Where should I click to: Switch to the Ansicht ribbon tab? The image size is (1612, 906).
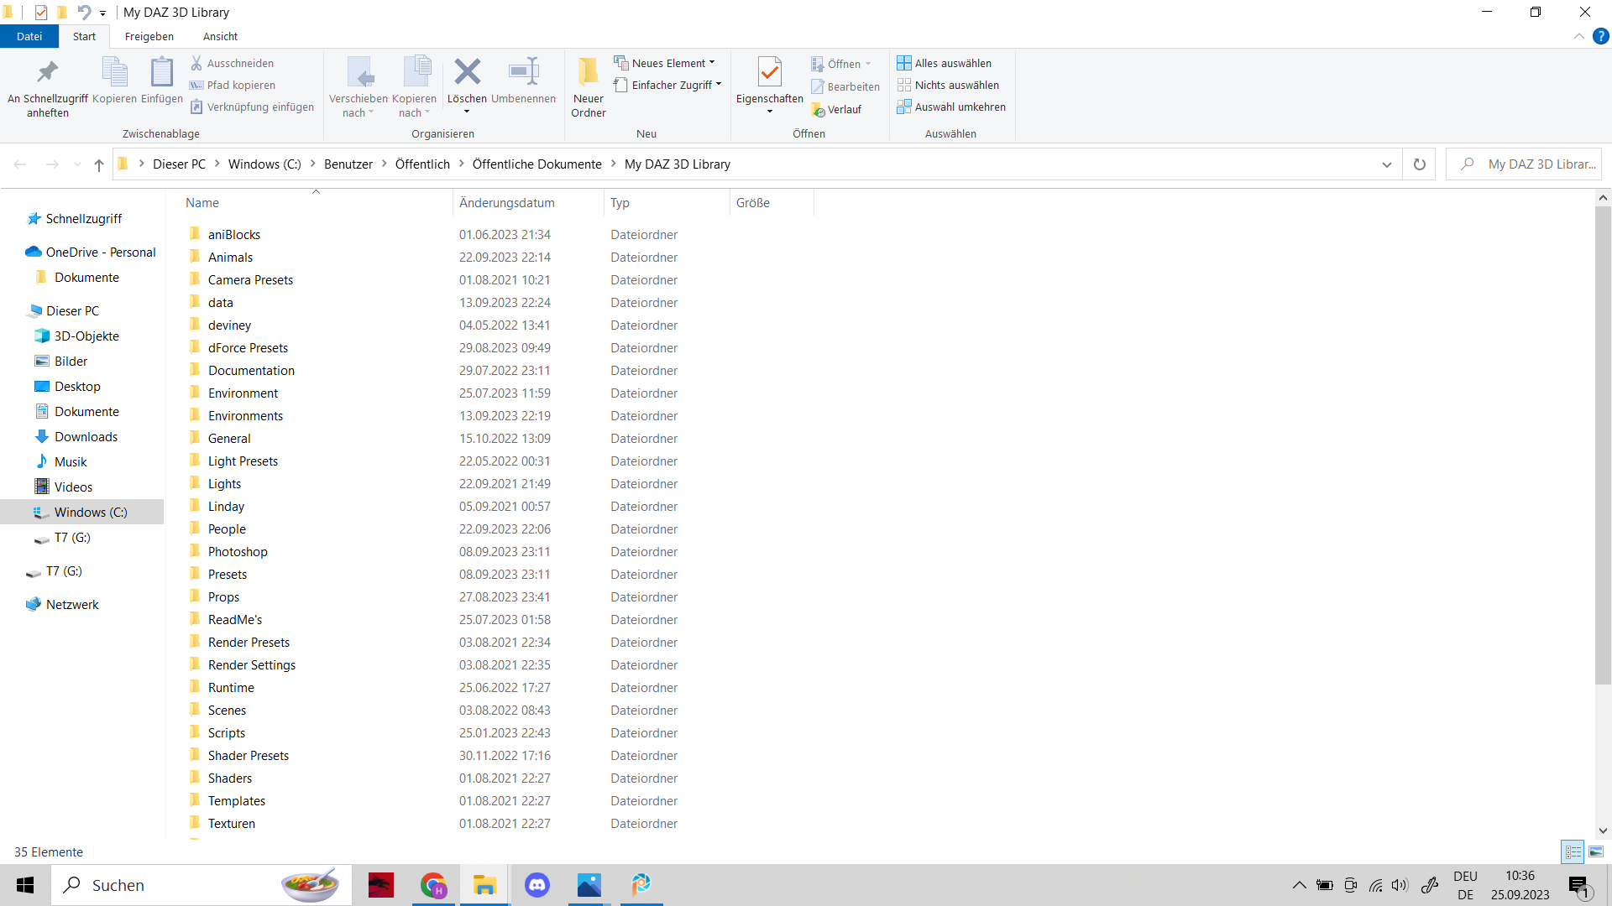[220, 36]
